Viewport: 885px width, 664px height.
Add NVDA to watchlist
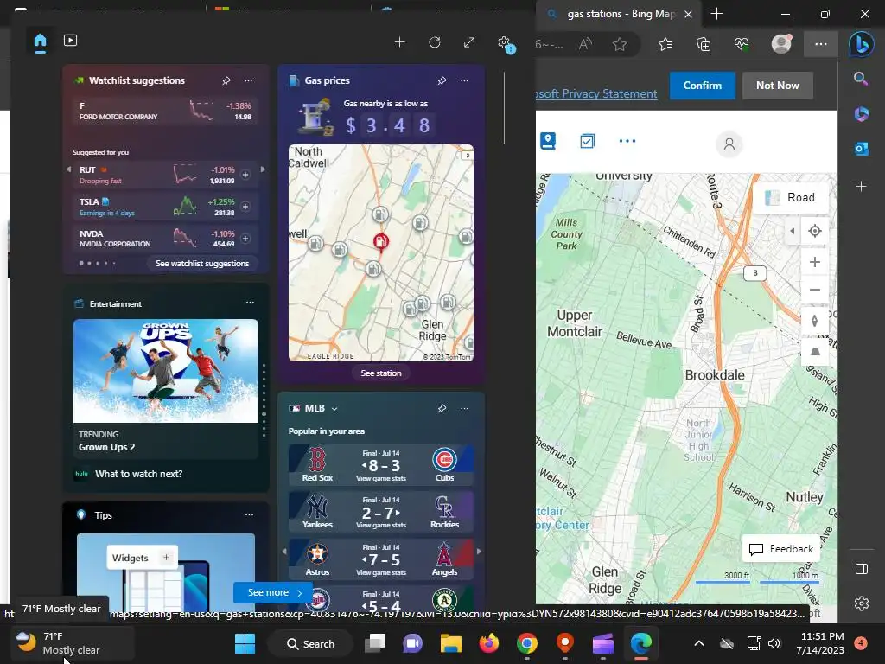tap(245, 239)
